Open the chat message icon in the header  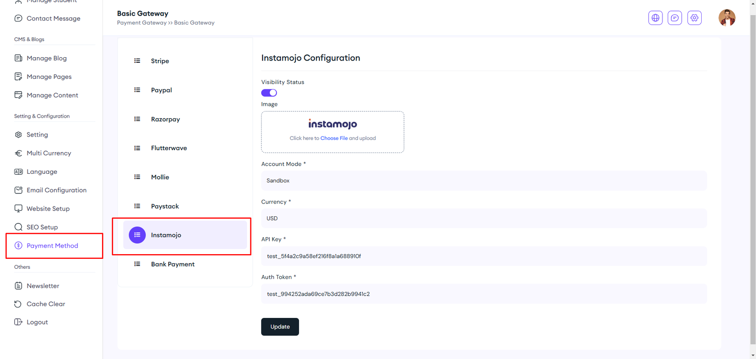click(675, 18)
